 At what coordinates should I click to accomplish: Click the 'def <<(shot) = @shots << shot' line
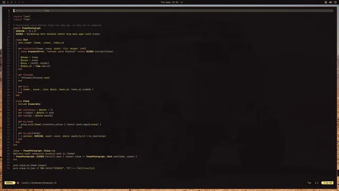[36, 113]
